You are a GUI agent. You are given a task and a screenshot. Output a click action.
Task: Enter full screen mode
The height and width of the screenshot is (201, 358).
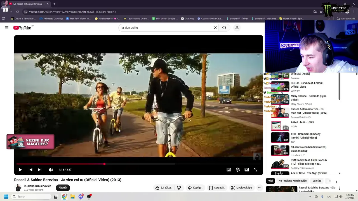click(x=256, y=170)
